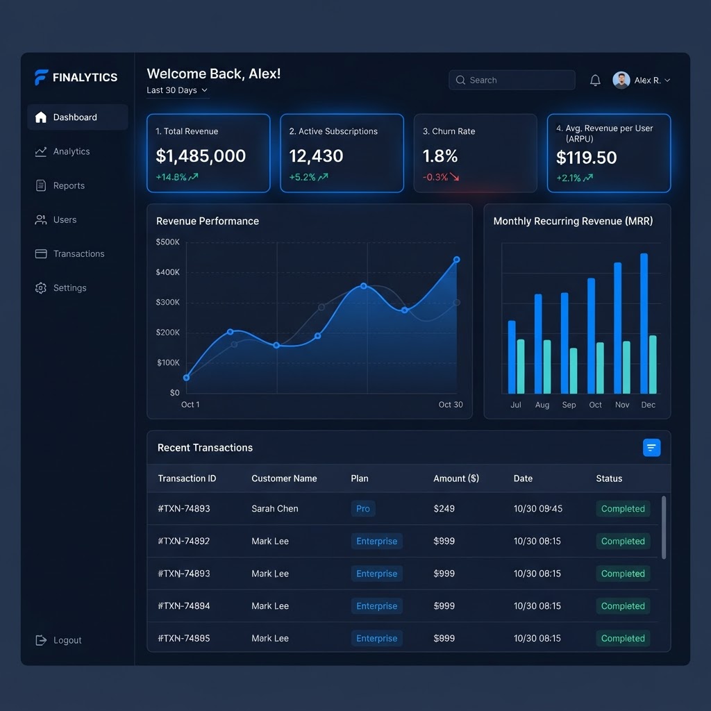Click the Revenue Performance chart title
This screenshot has width=711, height=711.
point(208,221)
